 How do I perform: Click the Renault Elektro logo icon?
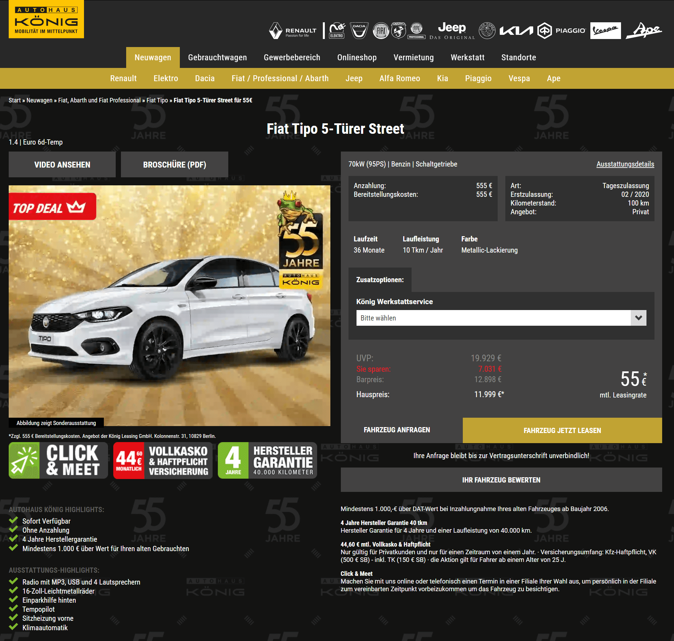click(x=337, y=31)
